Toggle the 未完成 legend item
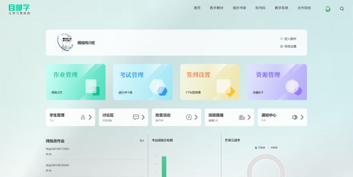The width and height of the screenshot is (353, 177). pyautogui.click(x=272, y=148)
